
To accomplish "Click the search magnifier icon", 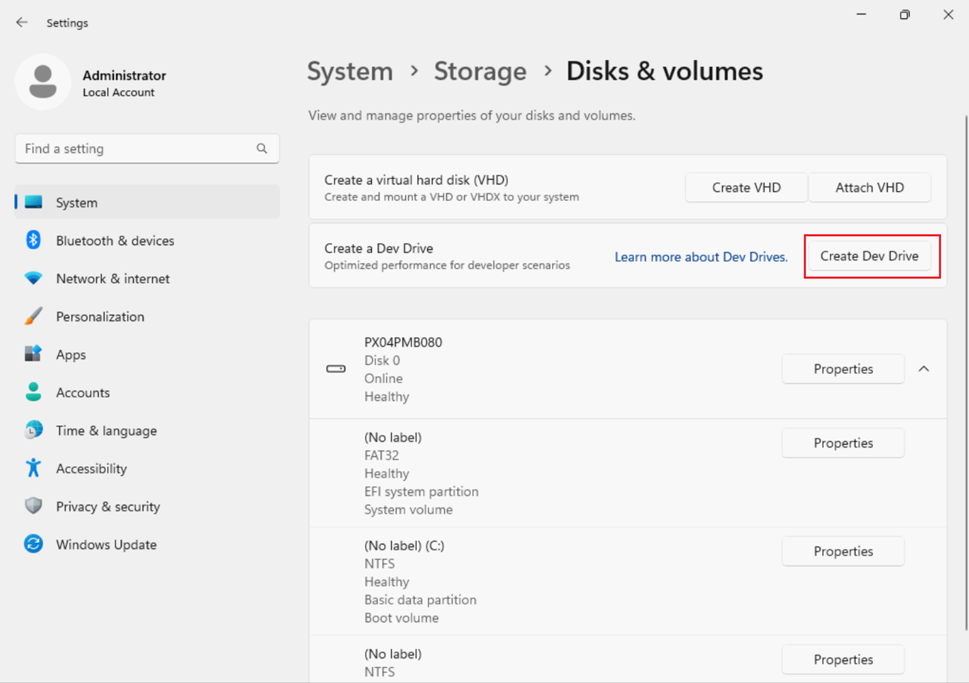I will [262, 149].
